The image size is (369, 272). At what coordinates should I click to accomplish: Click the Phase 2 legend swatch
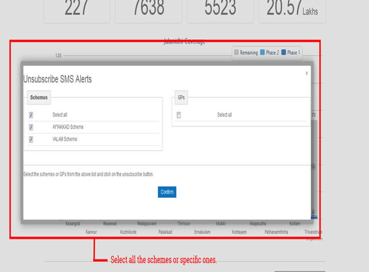[263, 53]
